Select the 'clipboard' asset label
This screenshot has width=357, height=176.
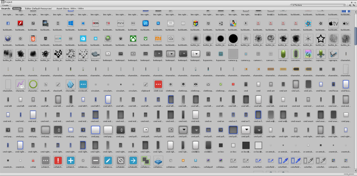(x=145, y=91)
